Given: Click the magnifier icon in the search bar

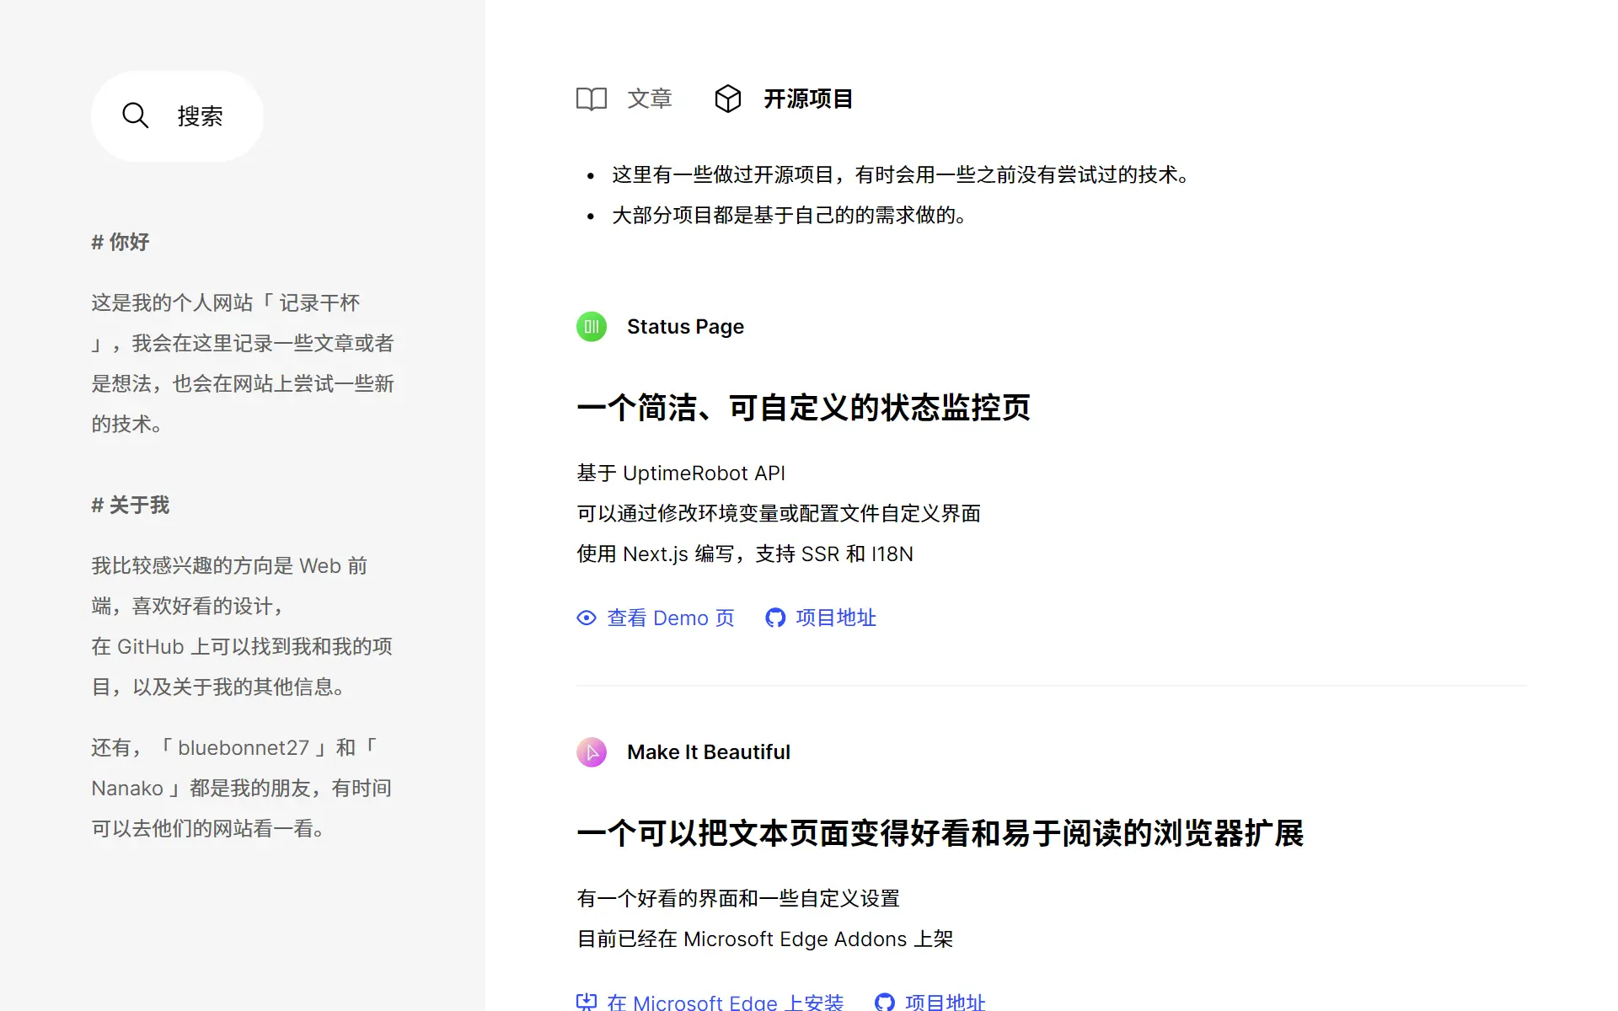Looking at the screenshot, I should coord(136,115).
